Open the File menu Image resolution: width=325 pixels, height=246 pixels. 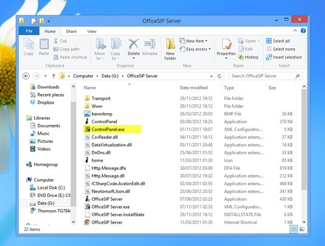coord(29,31)
